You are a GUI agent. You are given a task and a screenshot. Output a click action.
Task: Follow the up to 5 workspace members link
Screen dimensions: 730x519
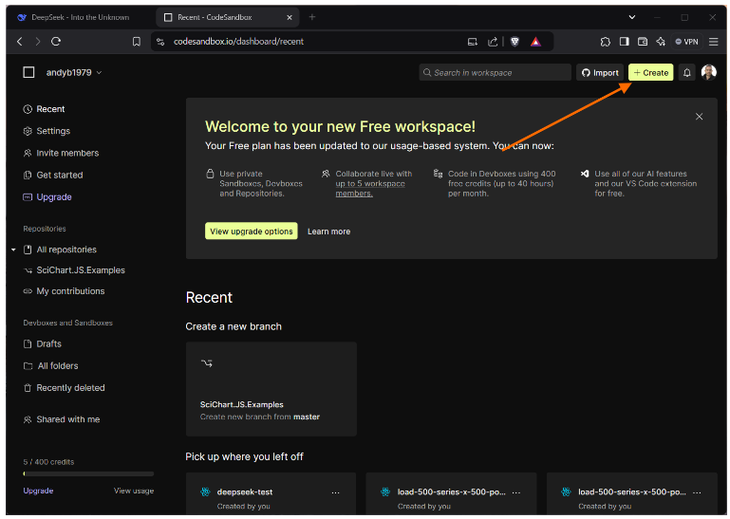pos(370,189)
